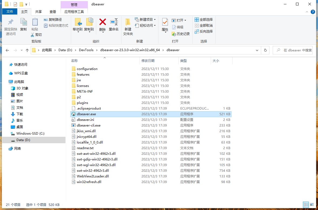318x210 pixels.
Task: Refresh the dbeaver folder view
Action: click(x=265, y=50)
